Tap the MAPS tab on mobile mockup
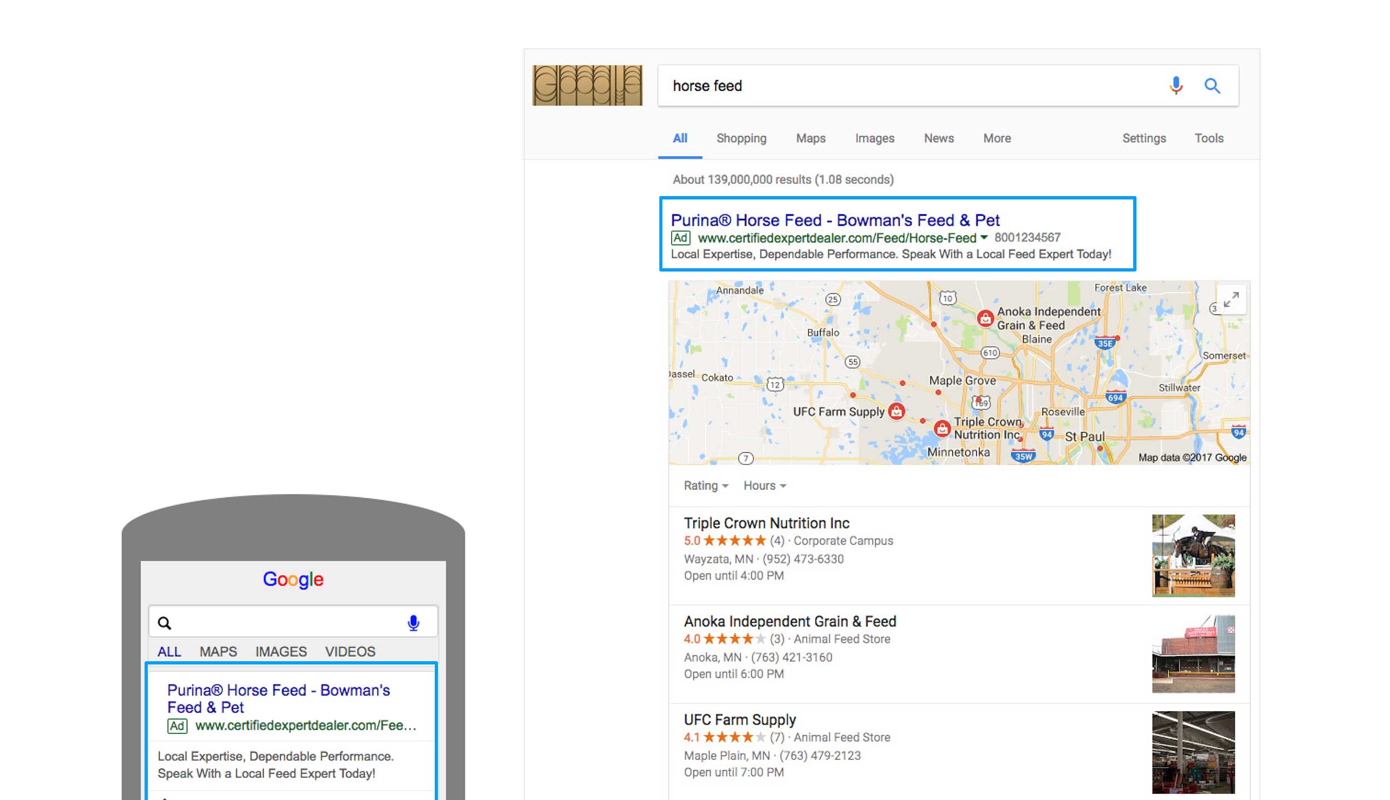 pos(218,651)
